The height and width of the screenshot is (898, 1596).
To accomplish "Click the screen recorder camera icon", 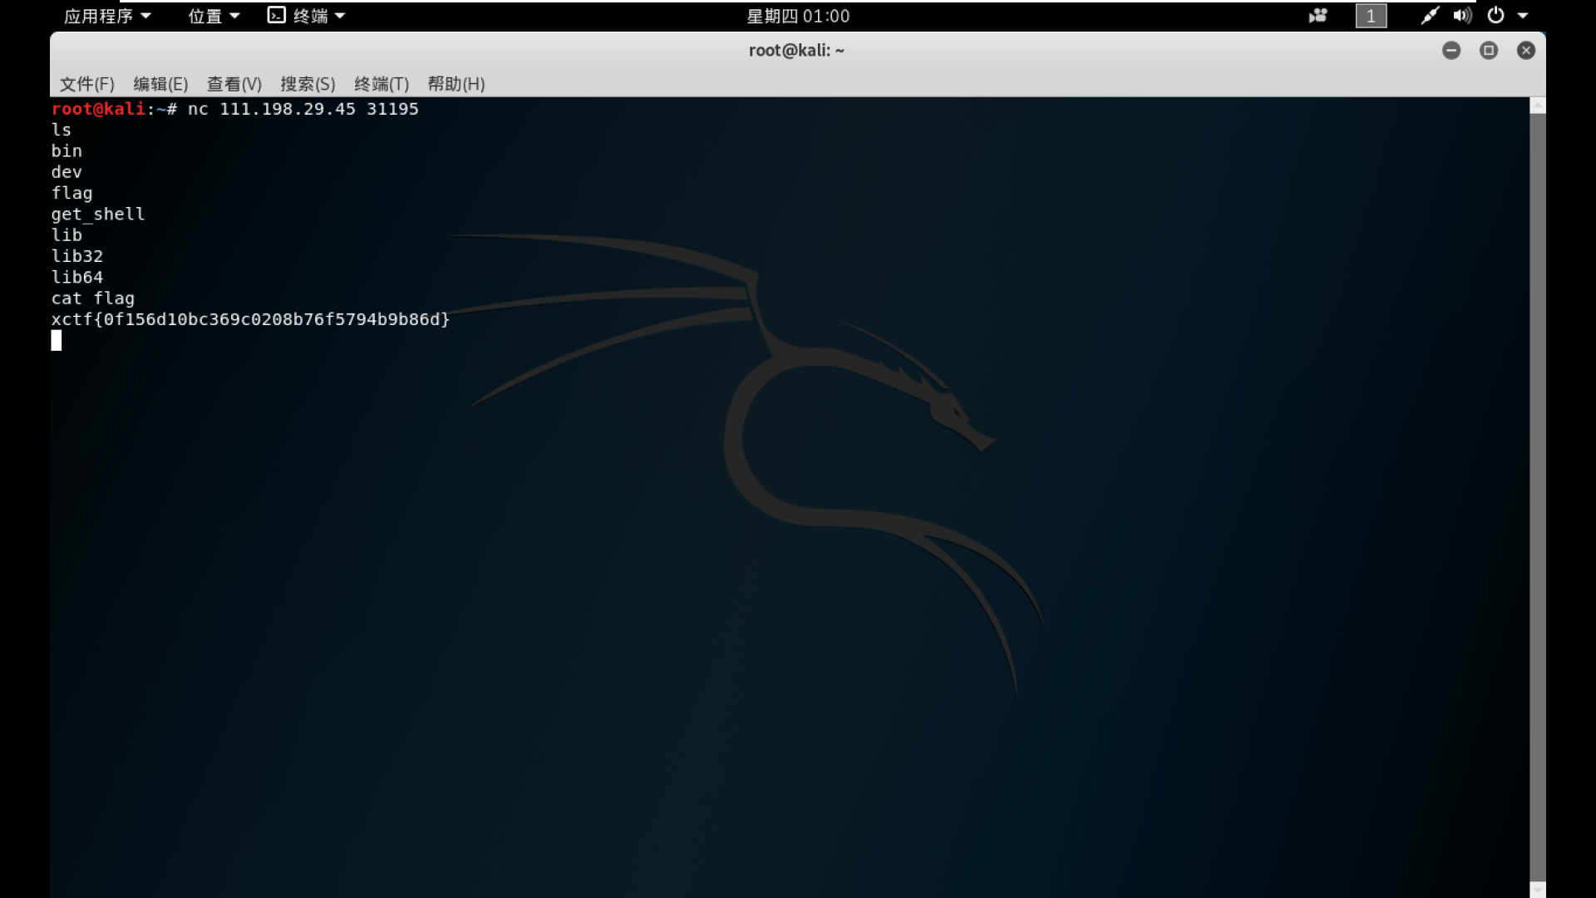I will 1318,16.
